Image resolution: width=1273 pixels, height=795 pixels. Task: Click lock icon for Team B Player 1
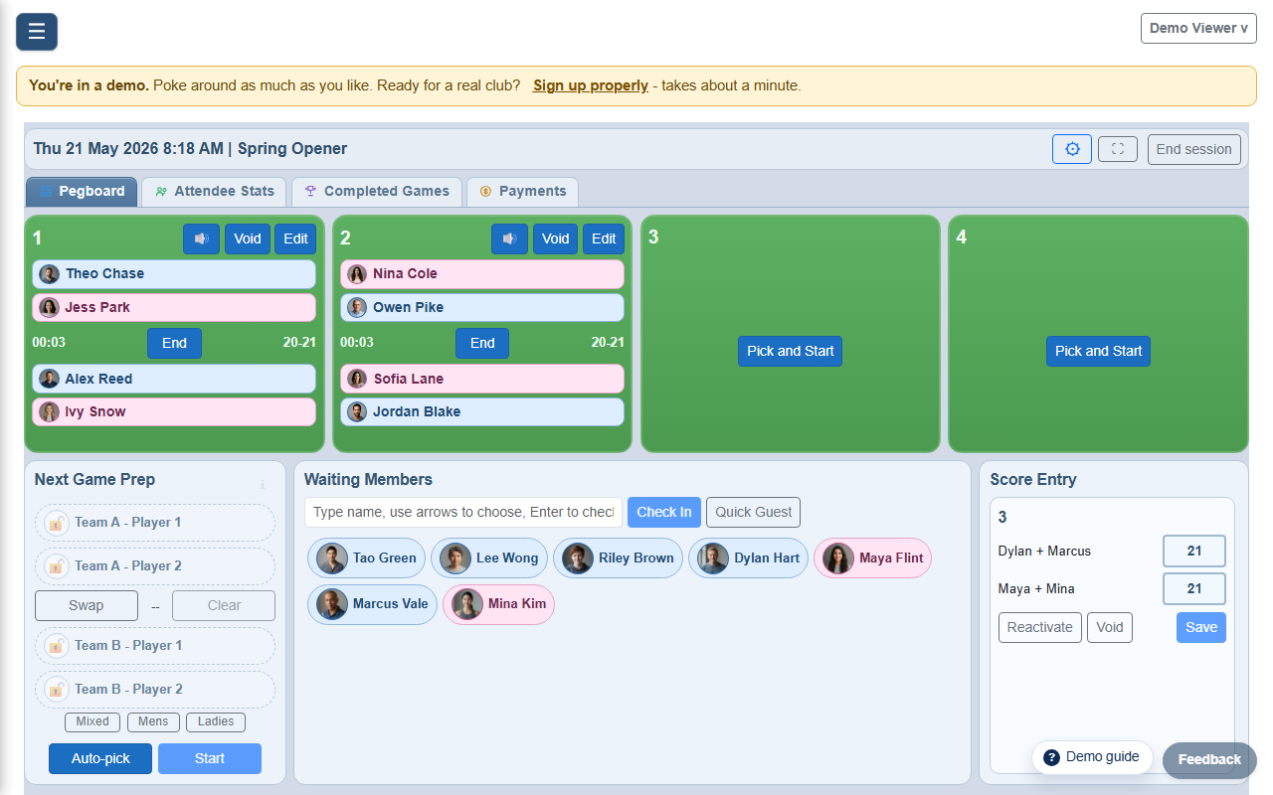tap(57, 646)
